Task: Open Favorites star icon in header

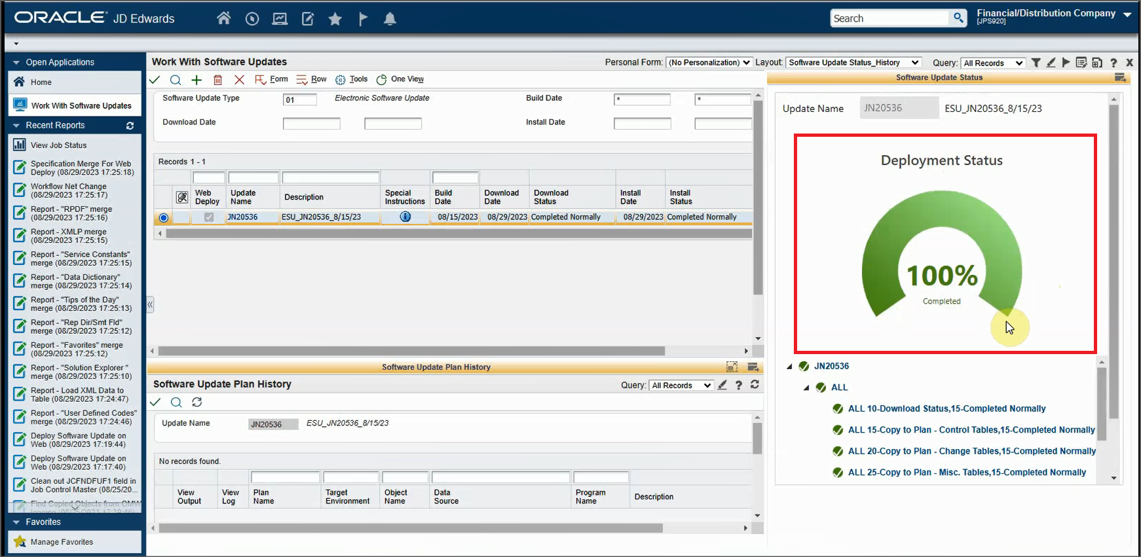Action: pyautogui.click(x=335, y=19)
